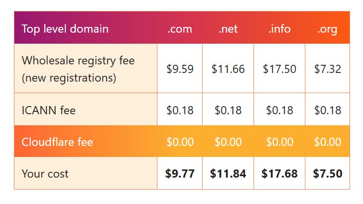Select the Your cost row label

pyautogui.click(x=45, y=174)
